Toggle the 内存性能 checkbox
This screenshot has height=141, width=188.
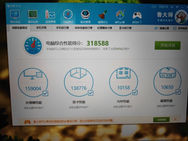(x=135, y=92)
